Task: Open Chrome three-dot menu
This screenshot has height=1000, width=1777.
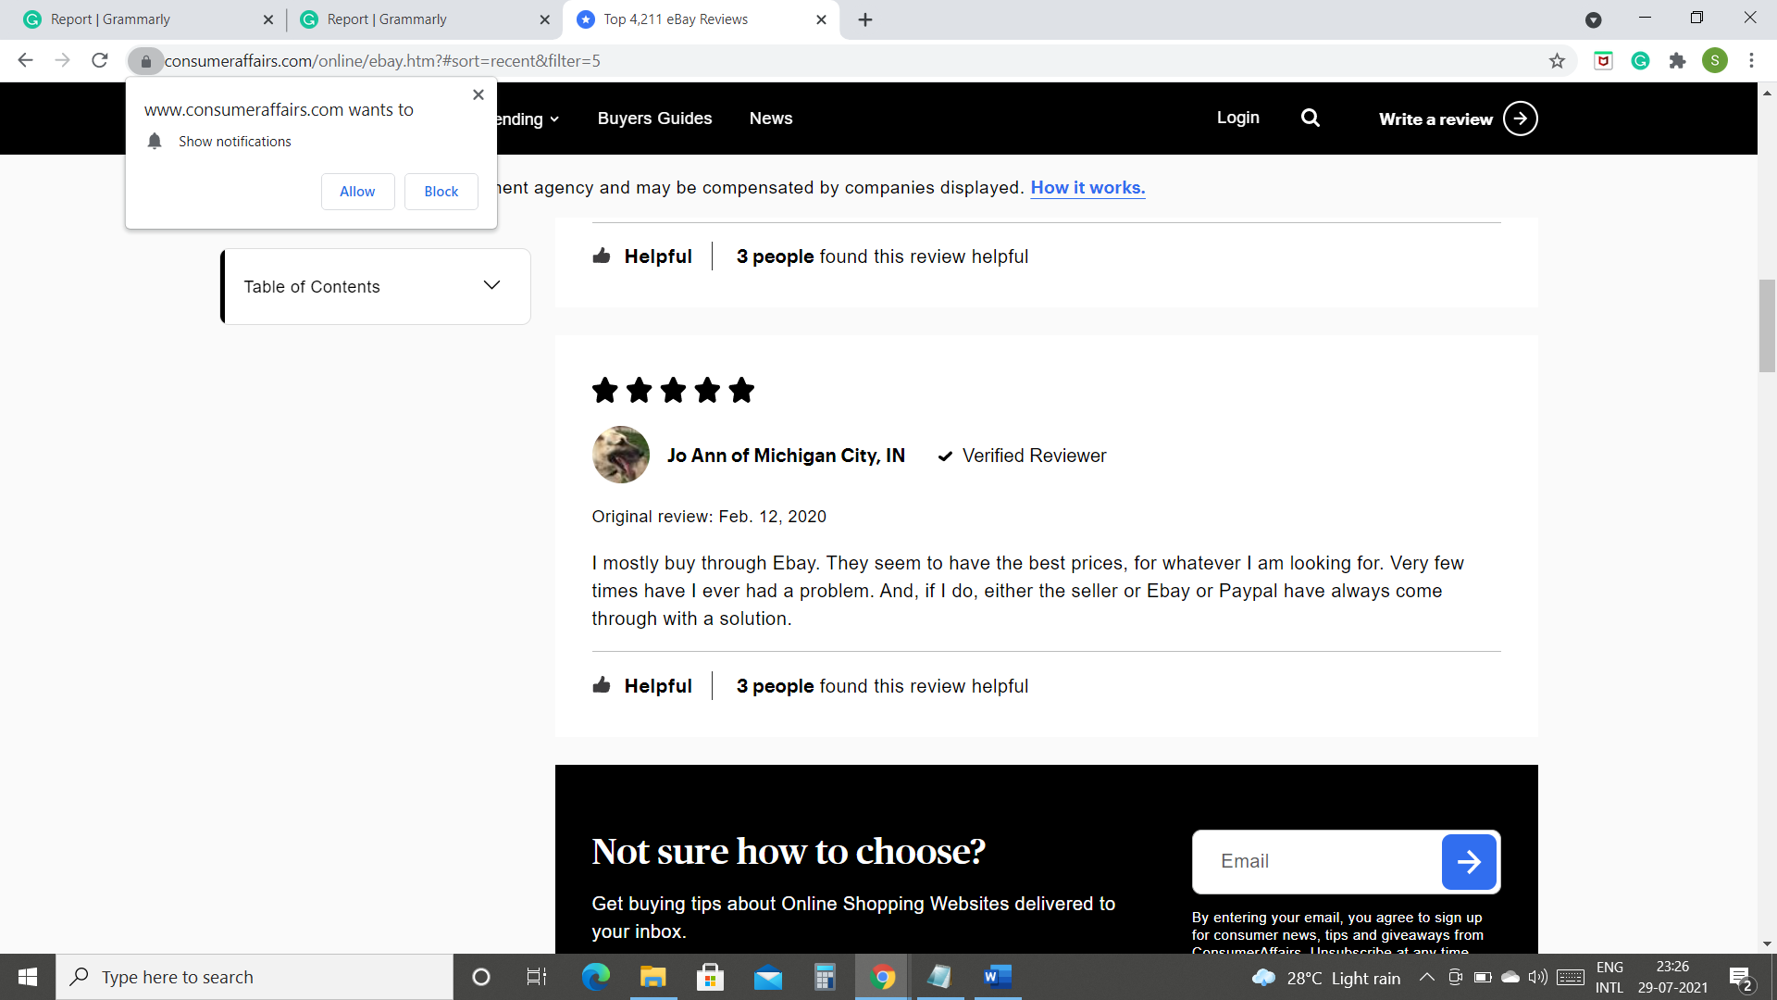Action: click(x=1751, y=61)
